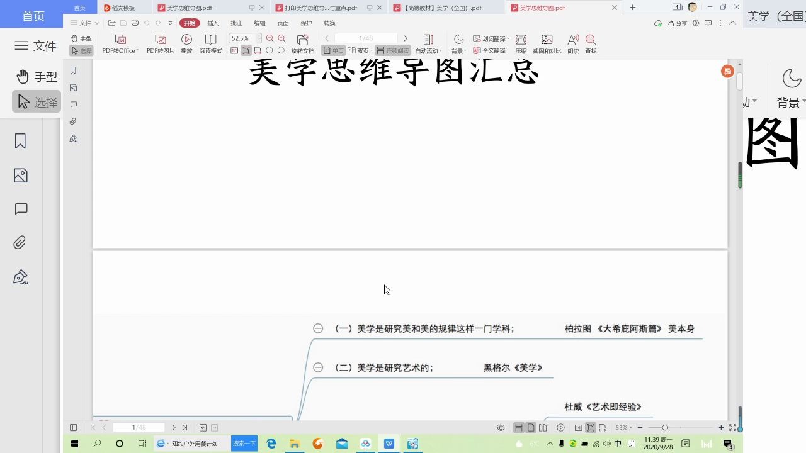Switch to 保护 ribbon tab
The width and height of the screenshot is (806, 453).
[x=306, y=23]
